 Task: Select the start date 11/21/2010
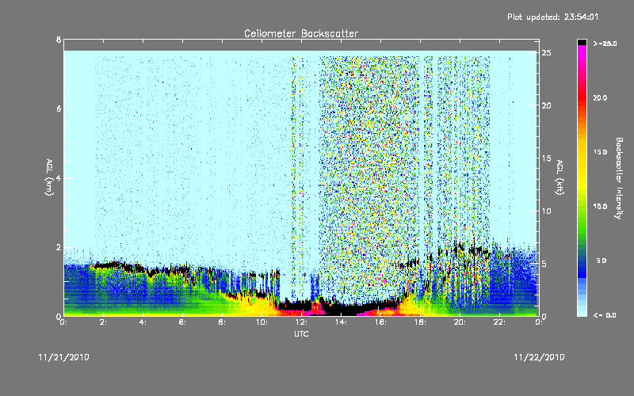tap(64, 357)
